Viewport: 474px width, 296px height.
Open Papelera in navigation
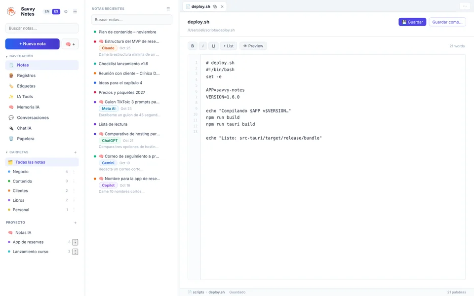(42, 139)
